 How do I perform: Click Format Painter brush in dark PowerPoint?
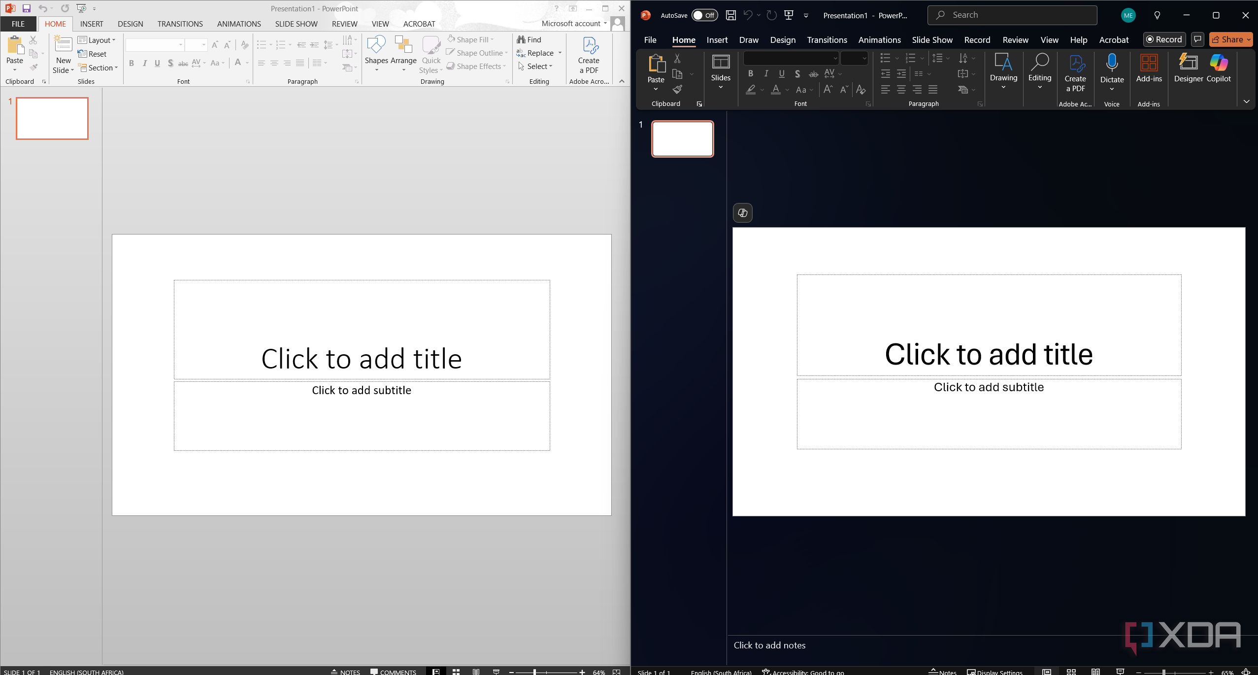click(x=677, y=89)
